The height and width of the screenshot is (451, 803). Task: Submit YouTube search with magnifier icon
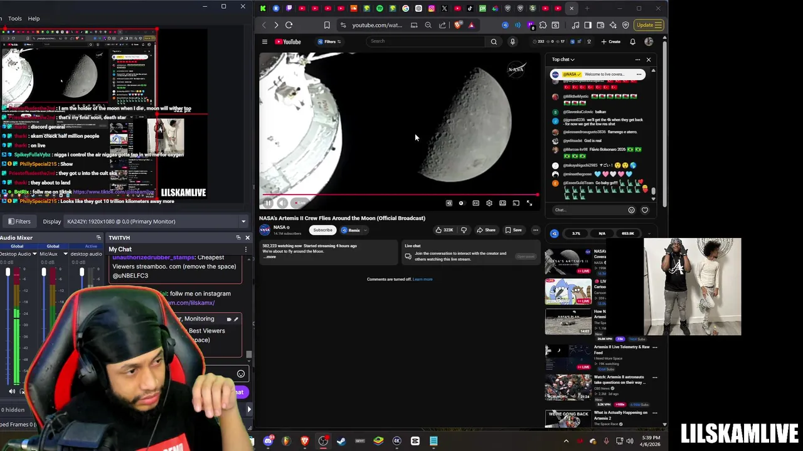tap(494, 41)
